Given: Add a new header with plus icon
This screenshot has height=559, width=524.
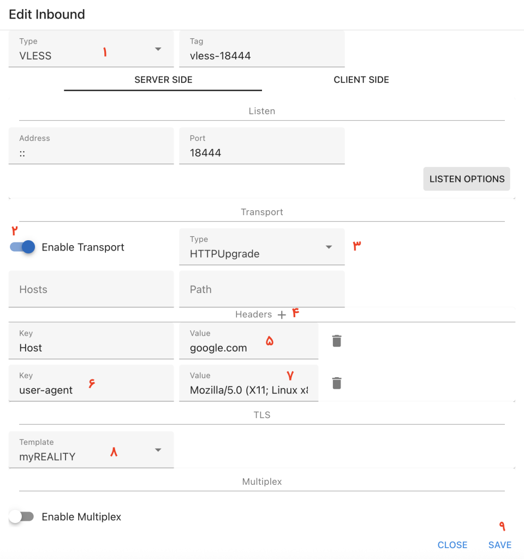Looking at the screenshot, I should (x=282, y=315).
